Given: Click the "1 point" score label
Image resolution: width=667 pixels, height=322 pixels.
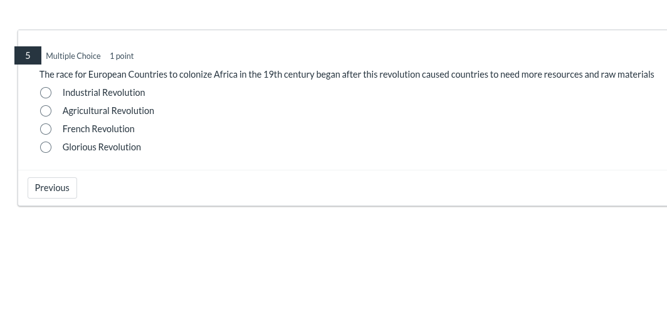Looking at the screenshot, I should (x=122, y=56).
